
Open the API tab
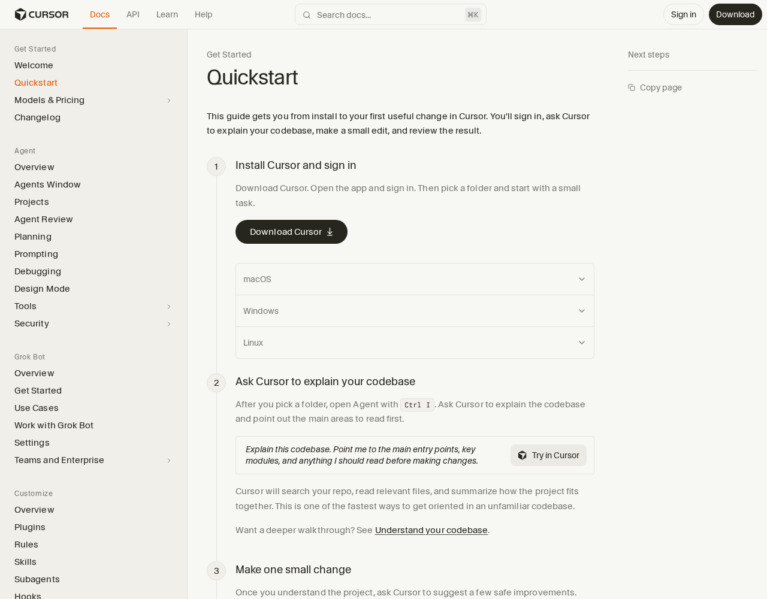133,14
